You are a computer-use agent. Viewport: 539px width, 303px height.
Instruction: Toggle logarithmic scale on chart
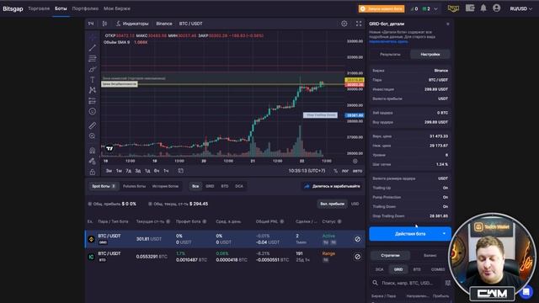coord(345,171)
